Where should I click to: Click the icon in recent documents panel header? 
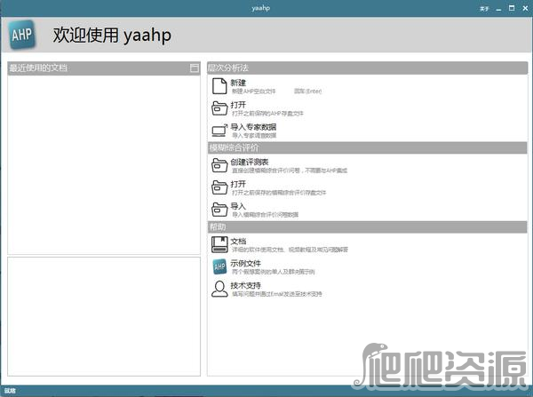click(194, 67)
